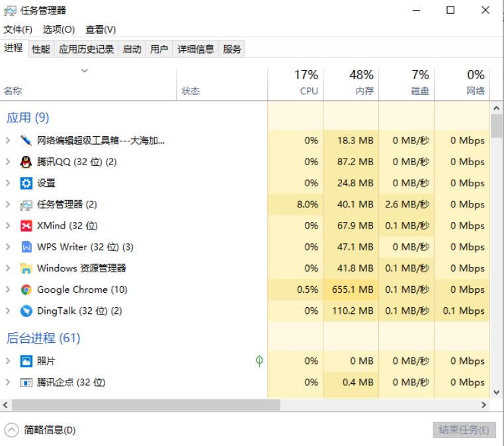Click the 网络编辑超级工具箱 pen icon
Viewport: 504px width, 446px height.
tap(26, 140)
